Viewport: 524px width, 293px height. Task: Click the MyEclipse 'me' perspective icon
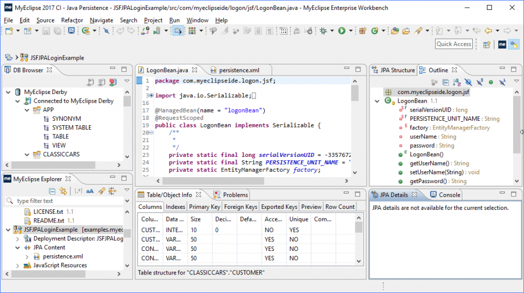502,44
